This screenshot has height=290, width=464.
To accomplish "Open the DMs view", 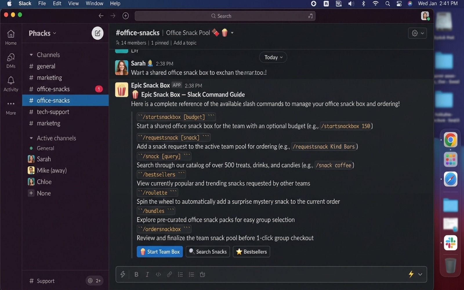I will coord(11,61).
